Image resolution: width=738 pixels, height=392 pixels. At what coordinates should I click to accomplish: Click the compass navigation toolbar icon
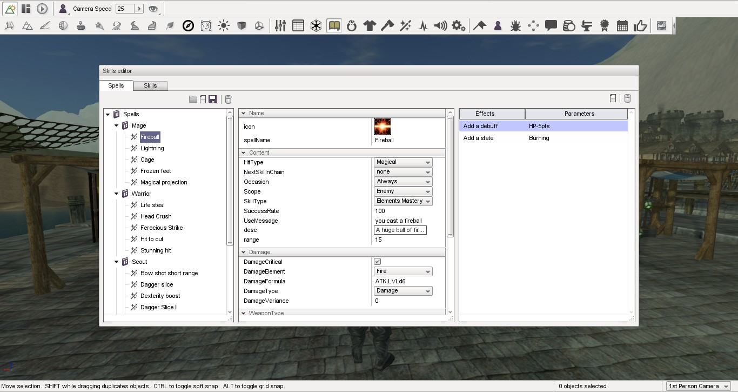pos(188,26)
